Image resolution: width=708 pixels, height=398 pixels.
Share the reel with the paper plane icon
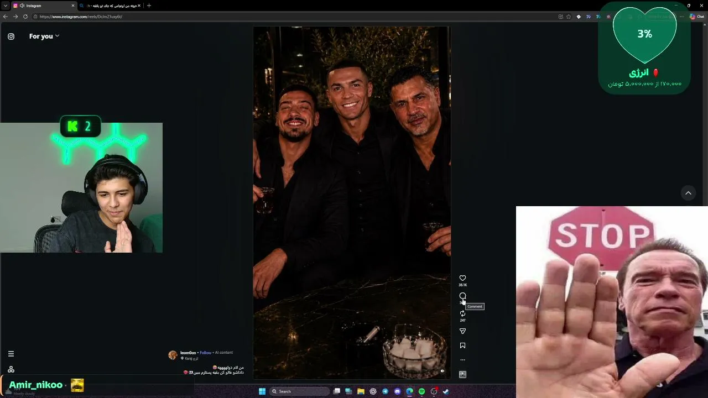pyautogui.click(x=462, y=331)
